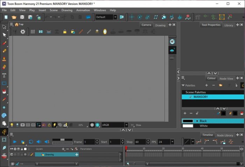Select the White colour swatch

pos(188,126)
